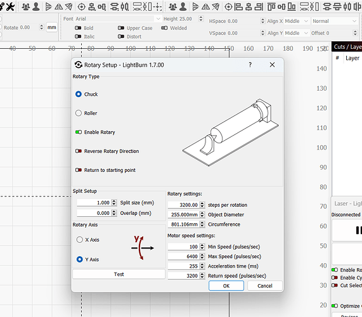Viewport: 362px width, 317px height.
Task: Click the HSpace stepper arrows
Action: tap(262, 21)
